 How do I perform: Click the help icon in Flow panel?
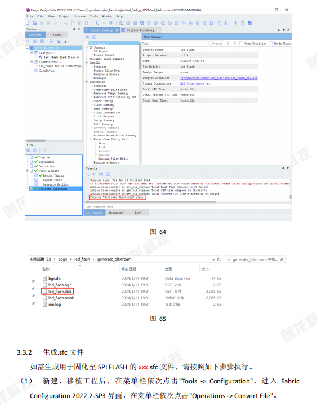(x=44, y=151)
